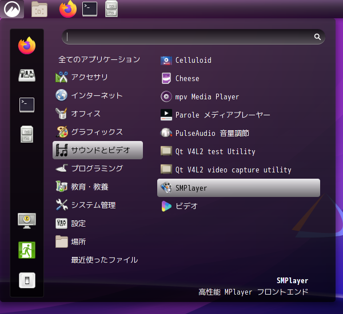Click the mpv player round icon
Screen dimensions: 343x314
[166, 96]
